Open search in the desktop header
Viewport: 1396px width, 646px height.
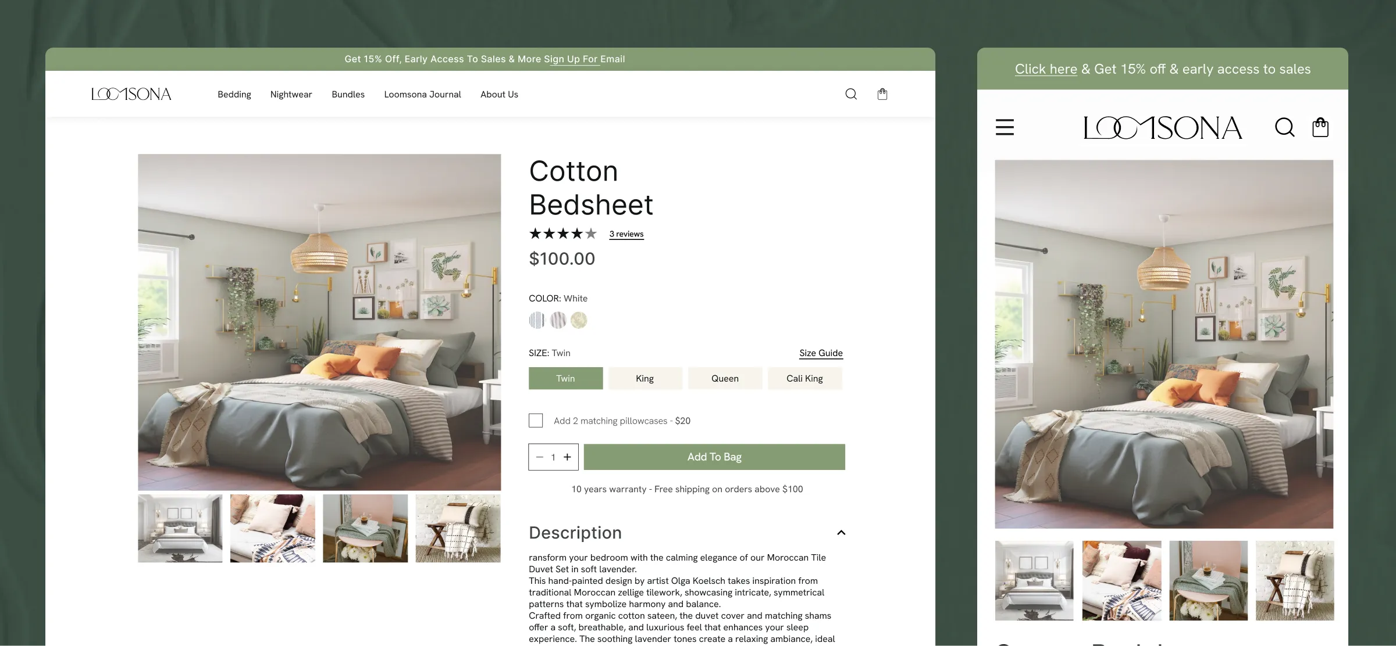(851, 94)
